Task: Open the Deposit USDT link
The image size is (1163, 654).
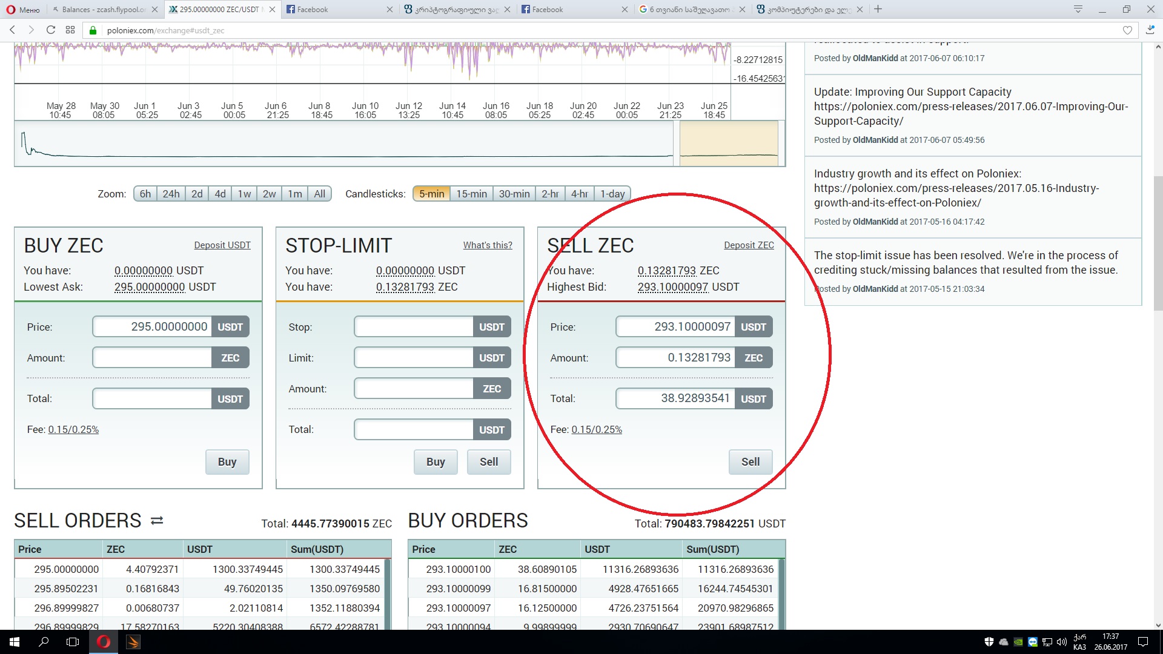Action: pyautogui.click(x=222, y=245)
